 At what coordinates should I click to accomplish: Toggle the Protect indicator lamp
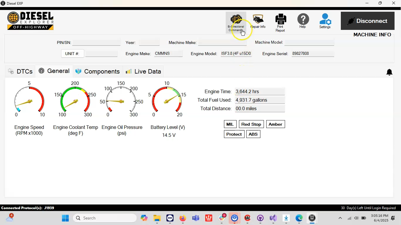point(234,134)
